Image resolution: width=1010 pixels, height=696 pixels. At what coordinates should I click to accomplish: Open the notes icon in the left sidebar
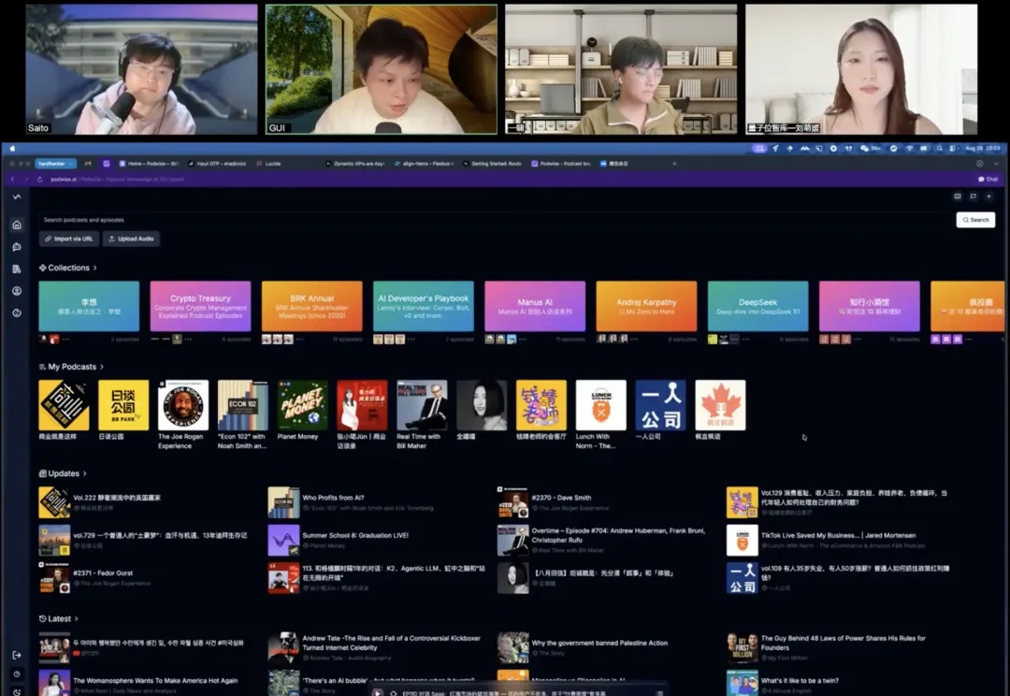point(16,268)
